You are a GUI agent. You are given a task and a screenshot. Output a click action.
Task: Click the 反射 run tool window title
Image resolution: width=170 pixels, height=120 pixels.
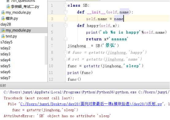[x=3, y=86]
